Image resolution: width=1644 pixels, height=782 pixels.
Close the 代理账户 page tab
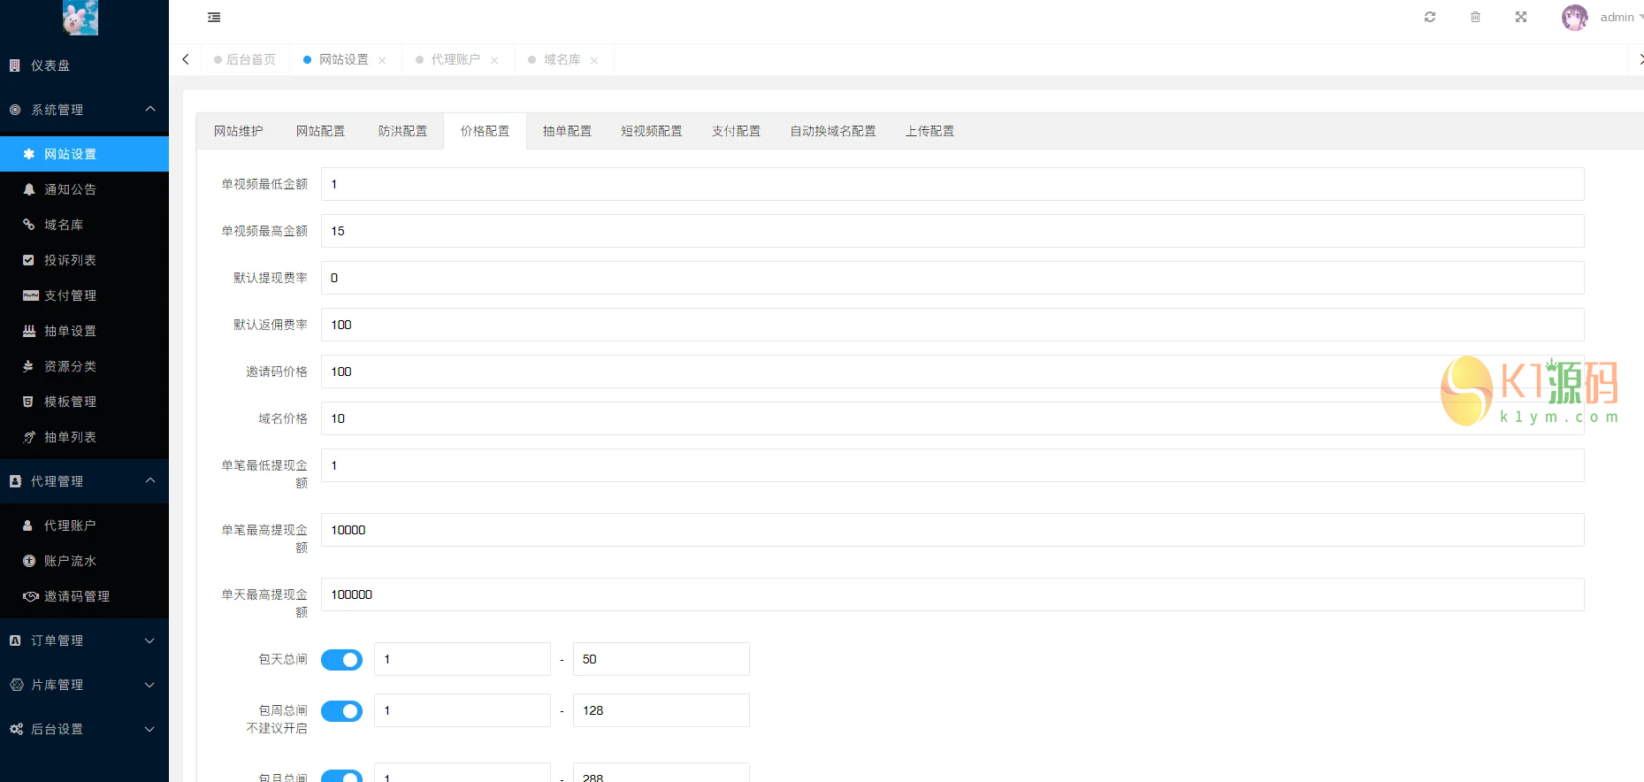click(494, 60)
